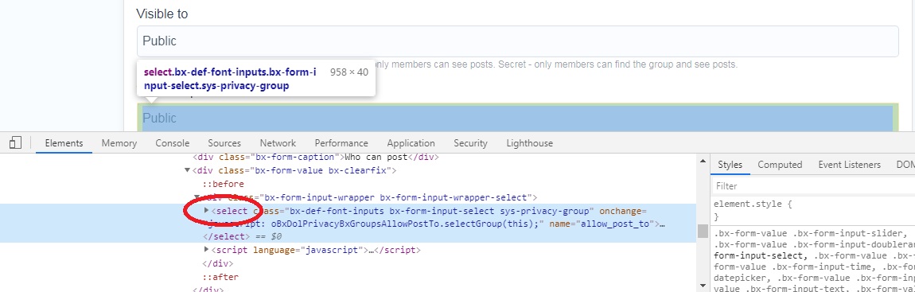Open the Network tab
Viewport: 915px width, 292px height.
[278, 143]
